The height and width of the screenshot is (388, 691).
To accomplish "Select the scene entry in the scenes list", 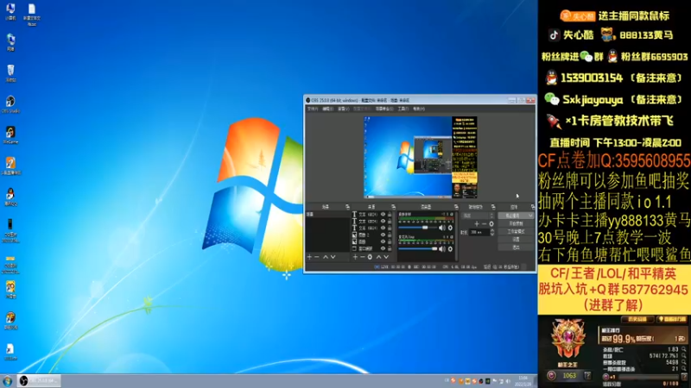I will coord(328,214).
